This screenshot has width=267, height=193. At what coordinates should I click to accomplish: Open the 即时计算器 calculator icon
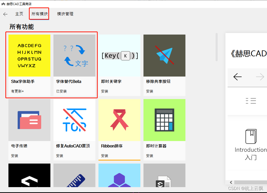[x=164, y=120]
